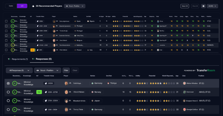Screen dimensions: 223x116
Task: Click the thumbs-up Recommended Players icon
Action: [33, 6]
